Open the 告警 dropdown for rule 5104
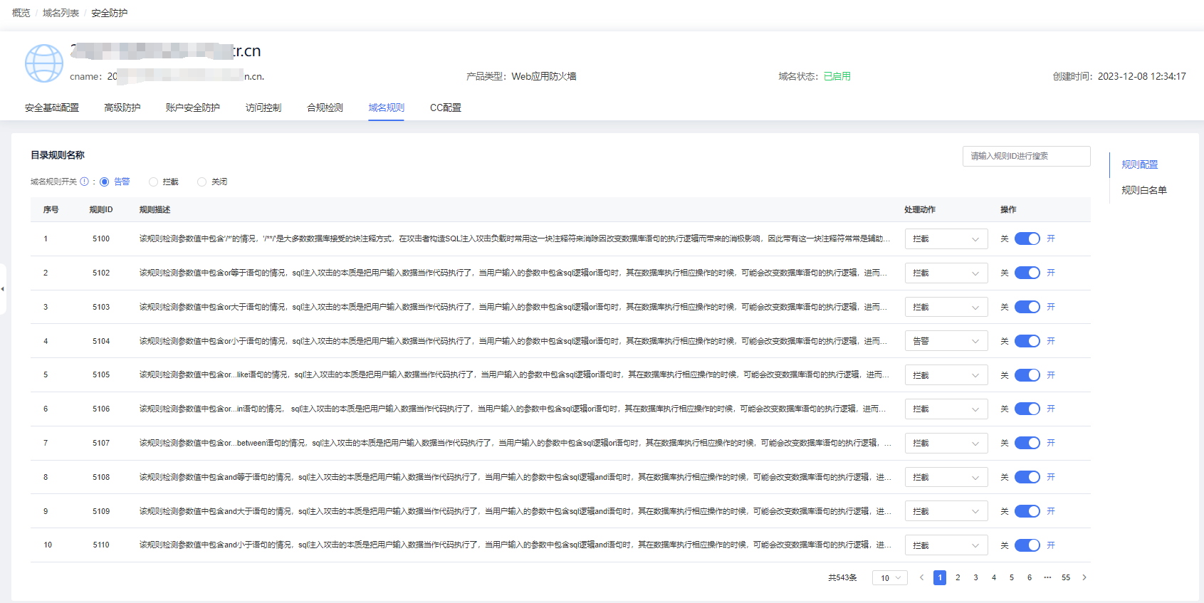Image resolution: width=1204 pixels, height=603 pixels. point(946,342)
